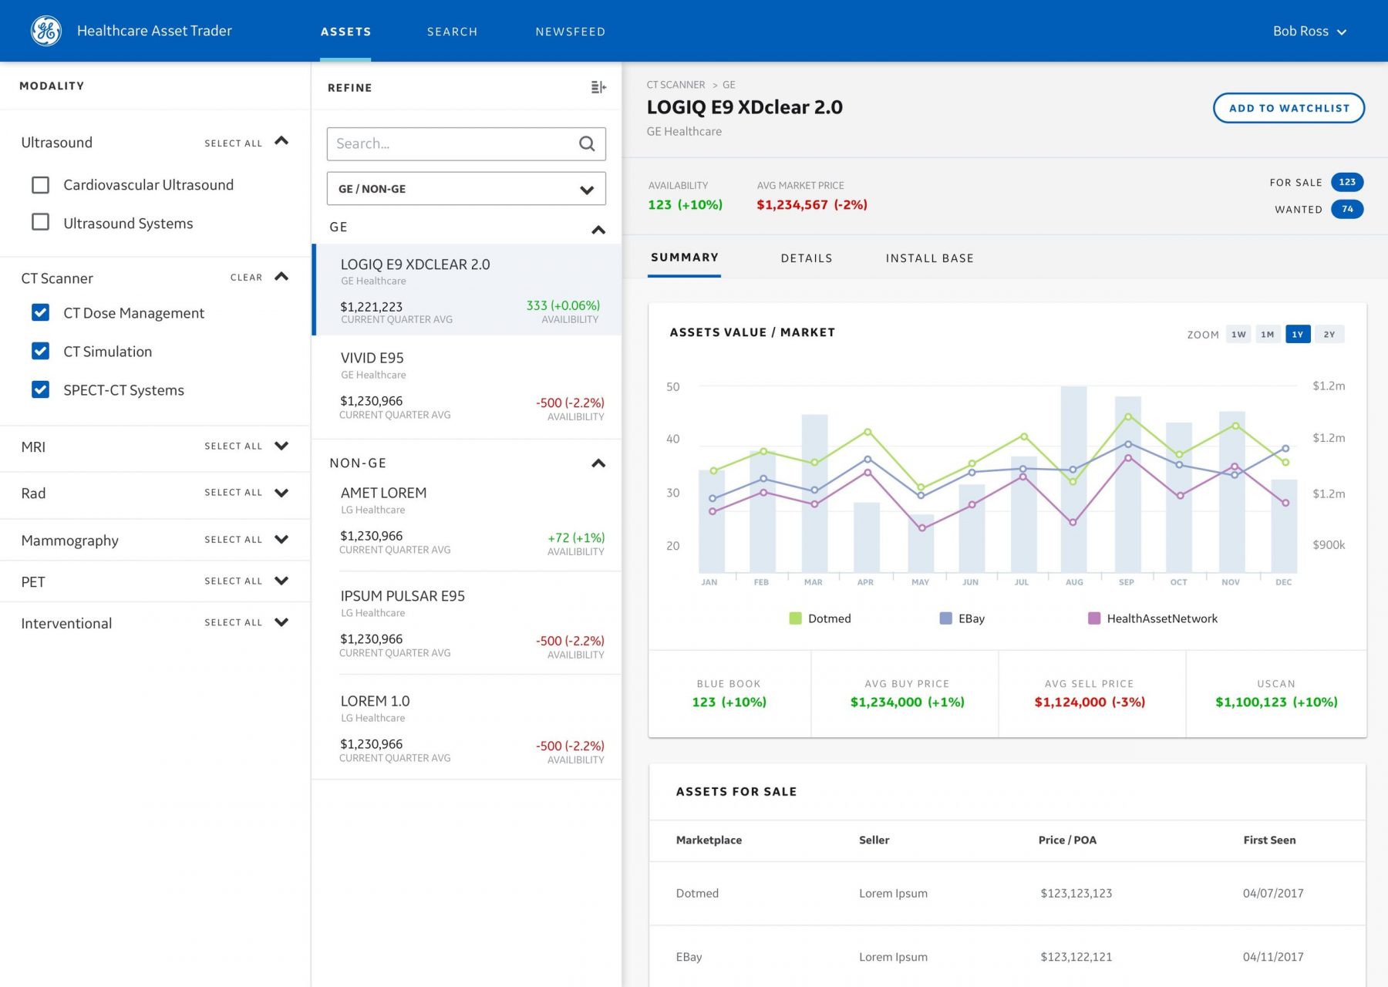The height and width of the screenshot is (987, 1388).
Task: Select all MRI options
Action: click(233, 446)
